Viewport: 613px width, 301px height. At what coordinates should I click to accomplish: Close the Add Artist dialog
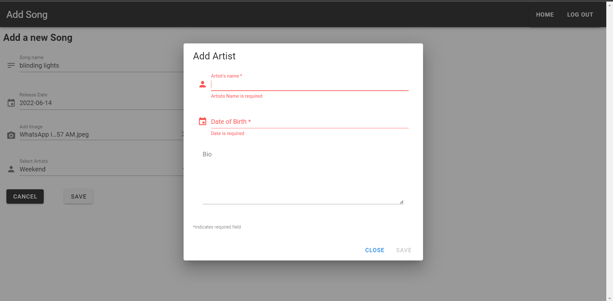[x=375, y=250]
